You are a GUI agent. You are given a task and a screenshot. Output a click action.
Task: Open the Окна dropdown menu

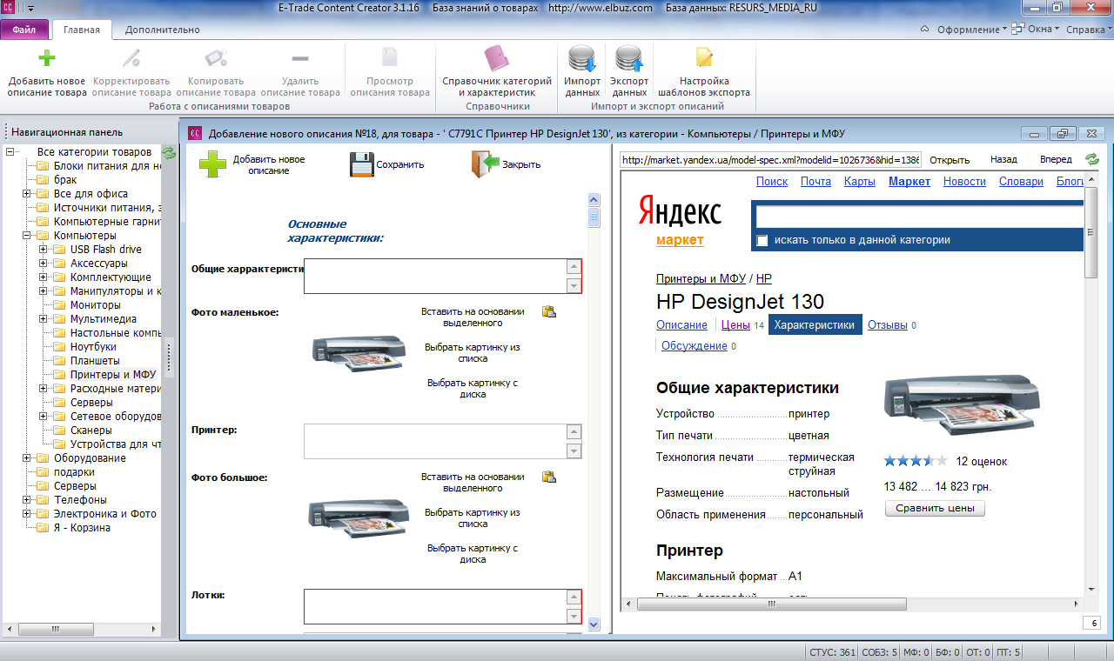click(1044, 30)
